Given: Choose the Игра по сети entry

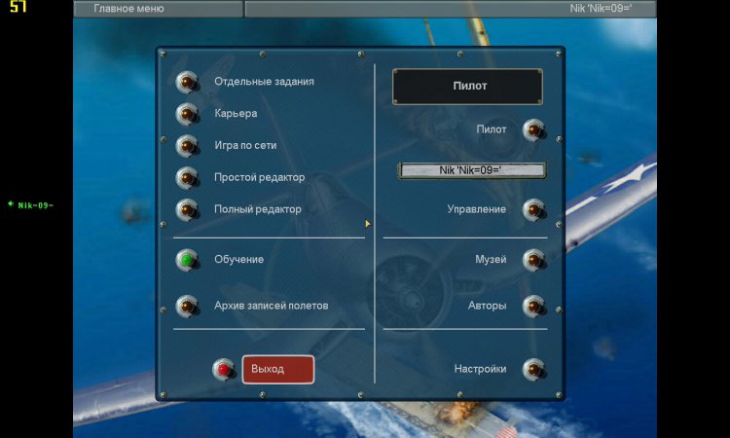Looking at the screenshot, I should tap(245, 145).
